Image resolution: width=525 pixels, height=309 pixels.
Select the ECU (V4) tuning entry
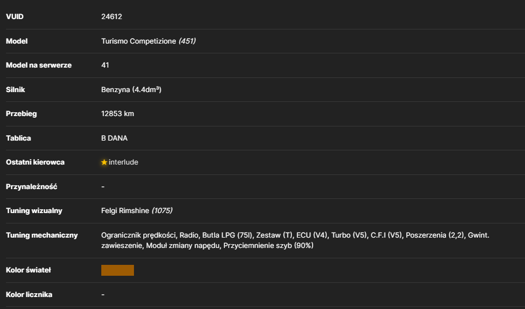point(312,235)
